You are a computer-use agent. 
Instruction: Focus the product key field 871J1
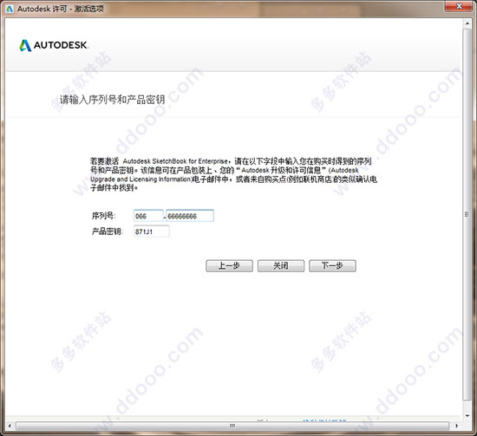coord(151,231)
